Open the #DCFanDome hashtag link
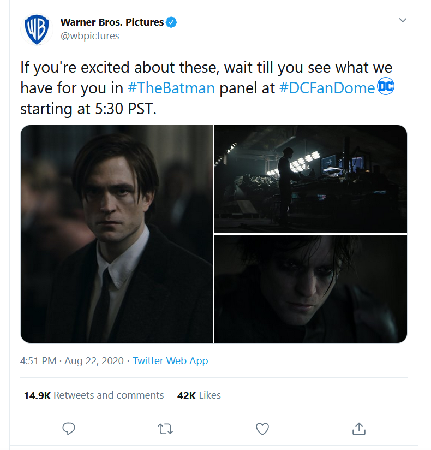 click(x=327, y=88)
